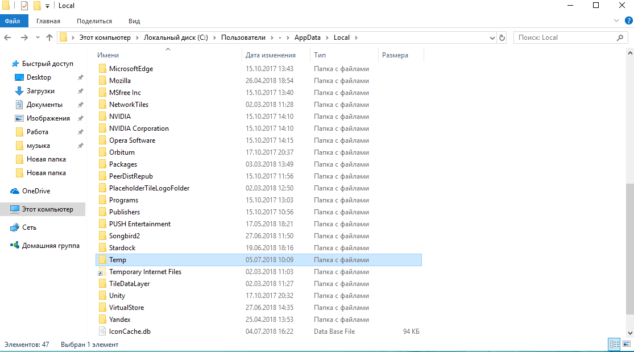Open Explorer help question mark icon
This screenshot has width=634, height=352.
point(629,20)
